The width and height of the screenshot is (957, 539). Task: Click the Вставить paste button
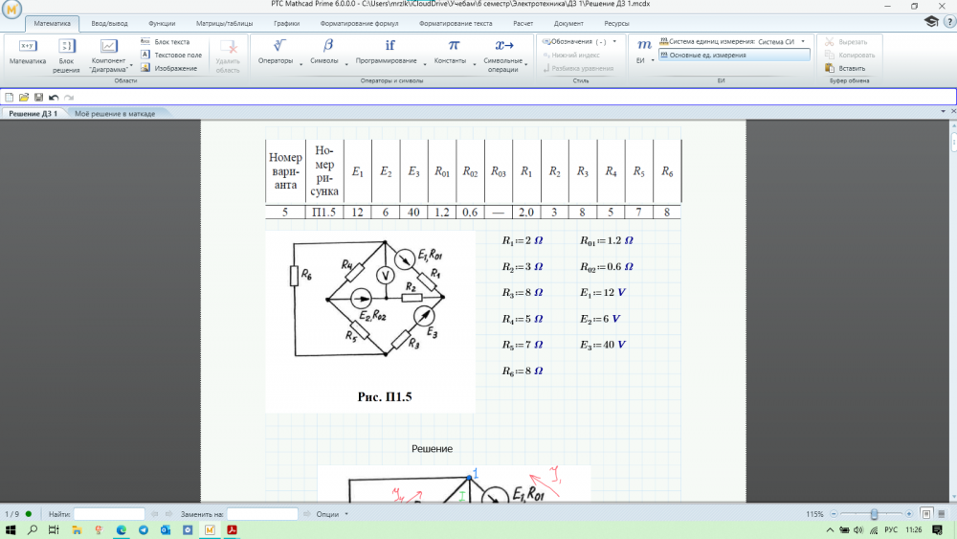click(x=845, y=68)
